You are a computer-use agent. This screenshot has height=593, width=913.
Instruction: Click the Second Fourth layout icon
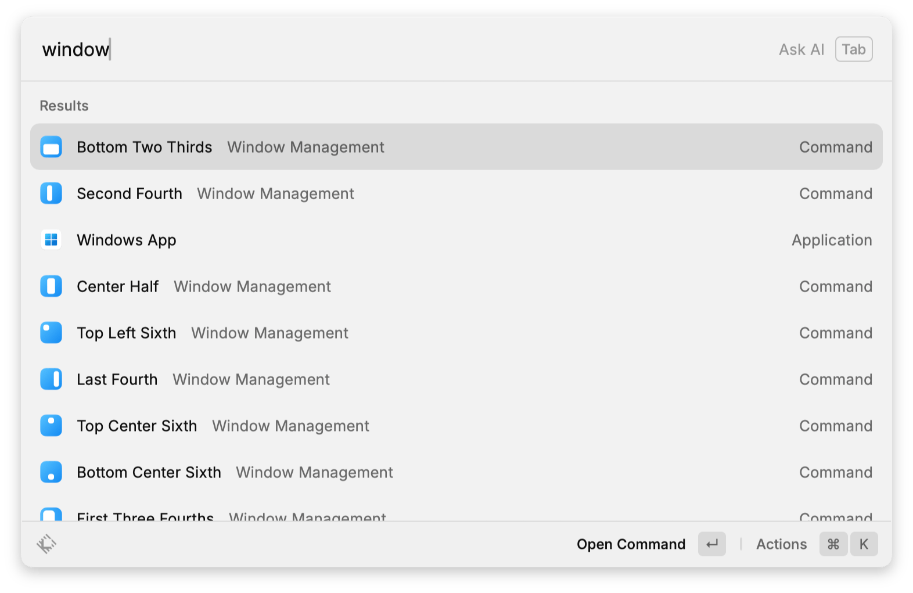[x=51, y=193]
